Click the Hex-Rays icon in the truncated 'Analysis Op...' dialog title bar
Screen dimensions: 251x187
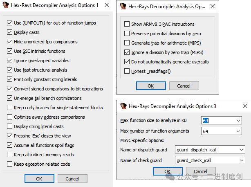coord(123,6)
